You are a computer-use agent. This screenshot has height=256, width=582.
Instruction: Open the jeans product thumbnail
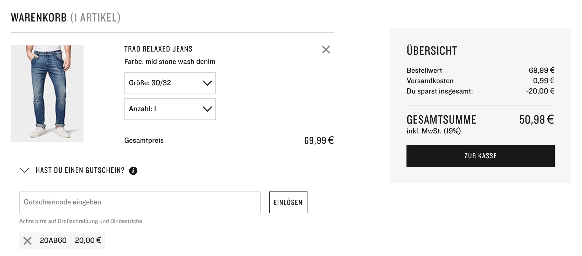47,94
